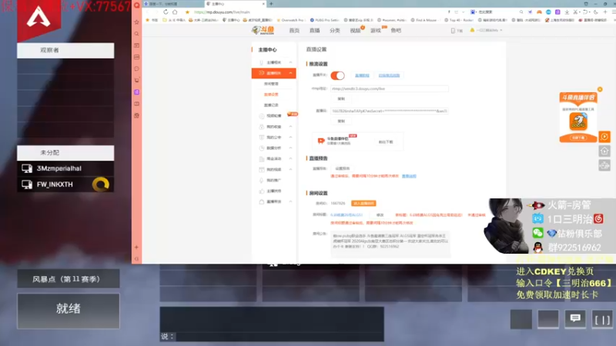Open sidebar item with smiley icon and badge

pyautogui.click(x=274, y=116)
